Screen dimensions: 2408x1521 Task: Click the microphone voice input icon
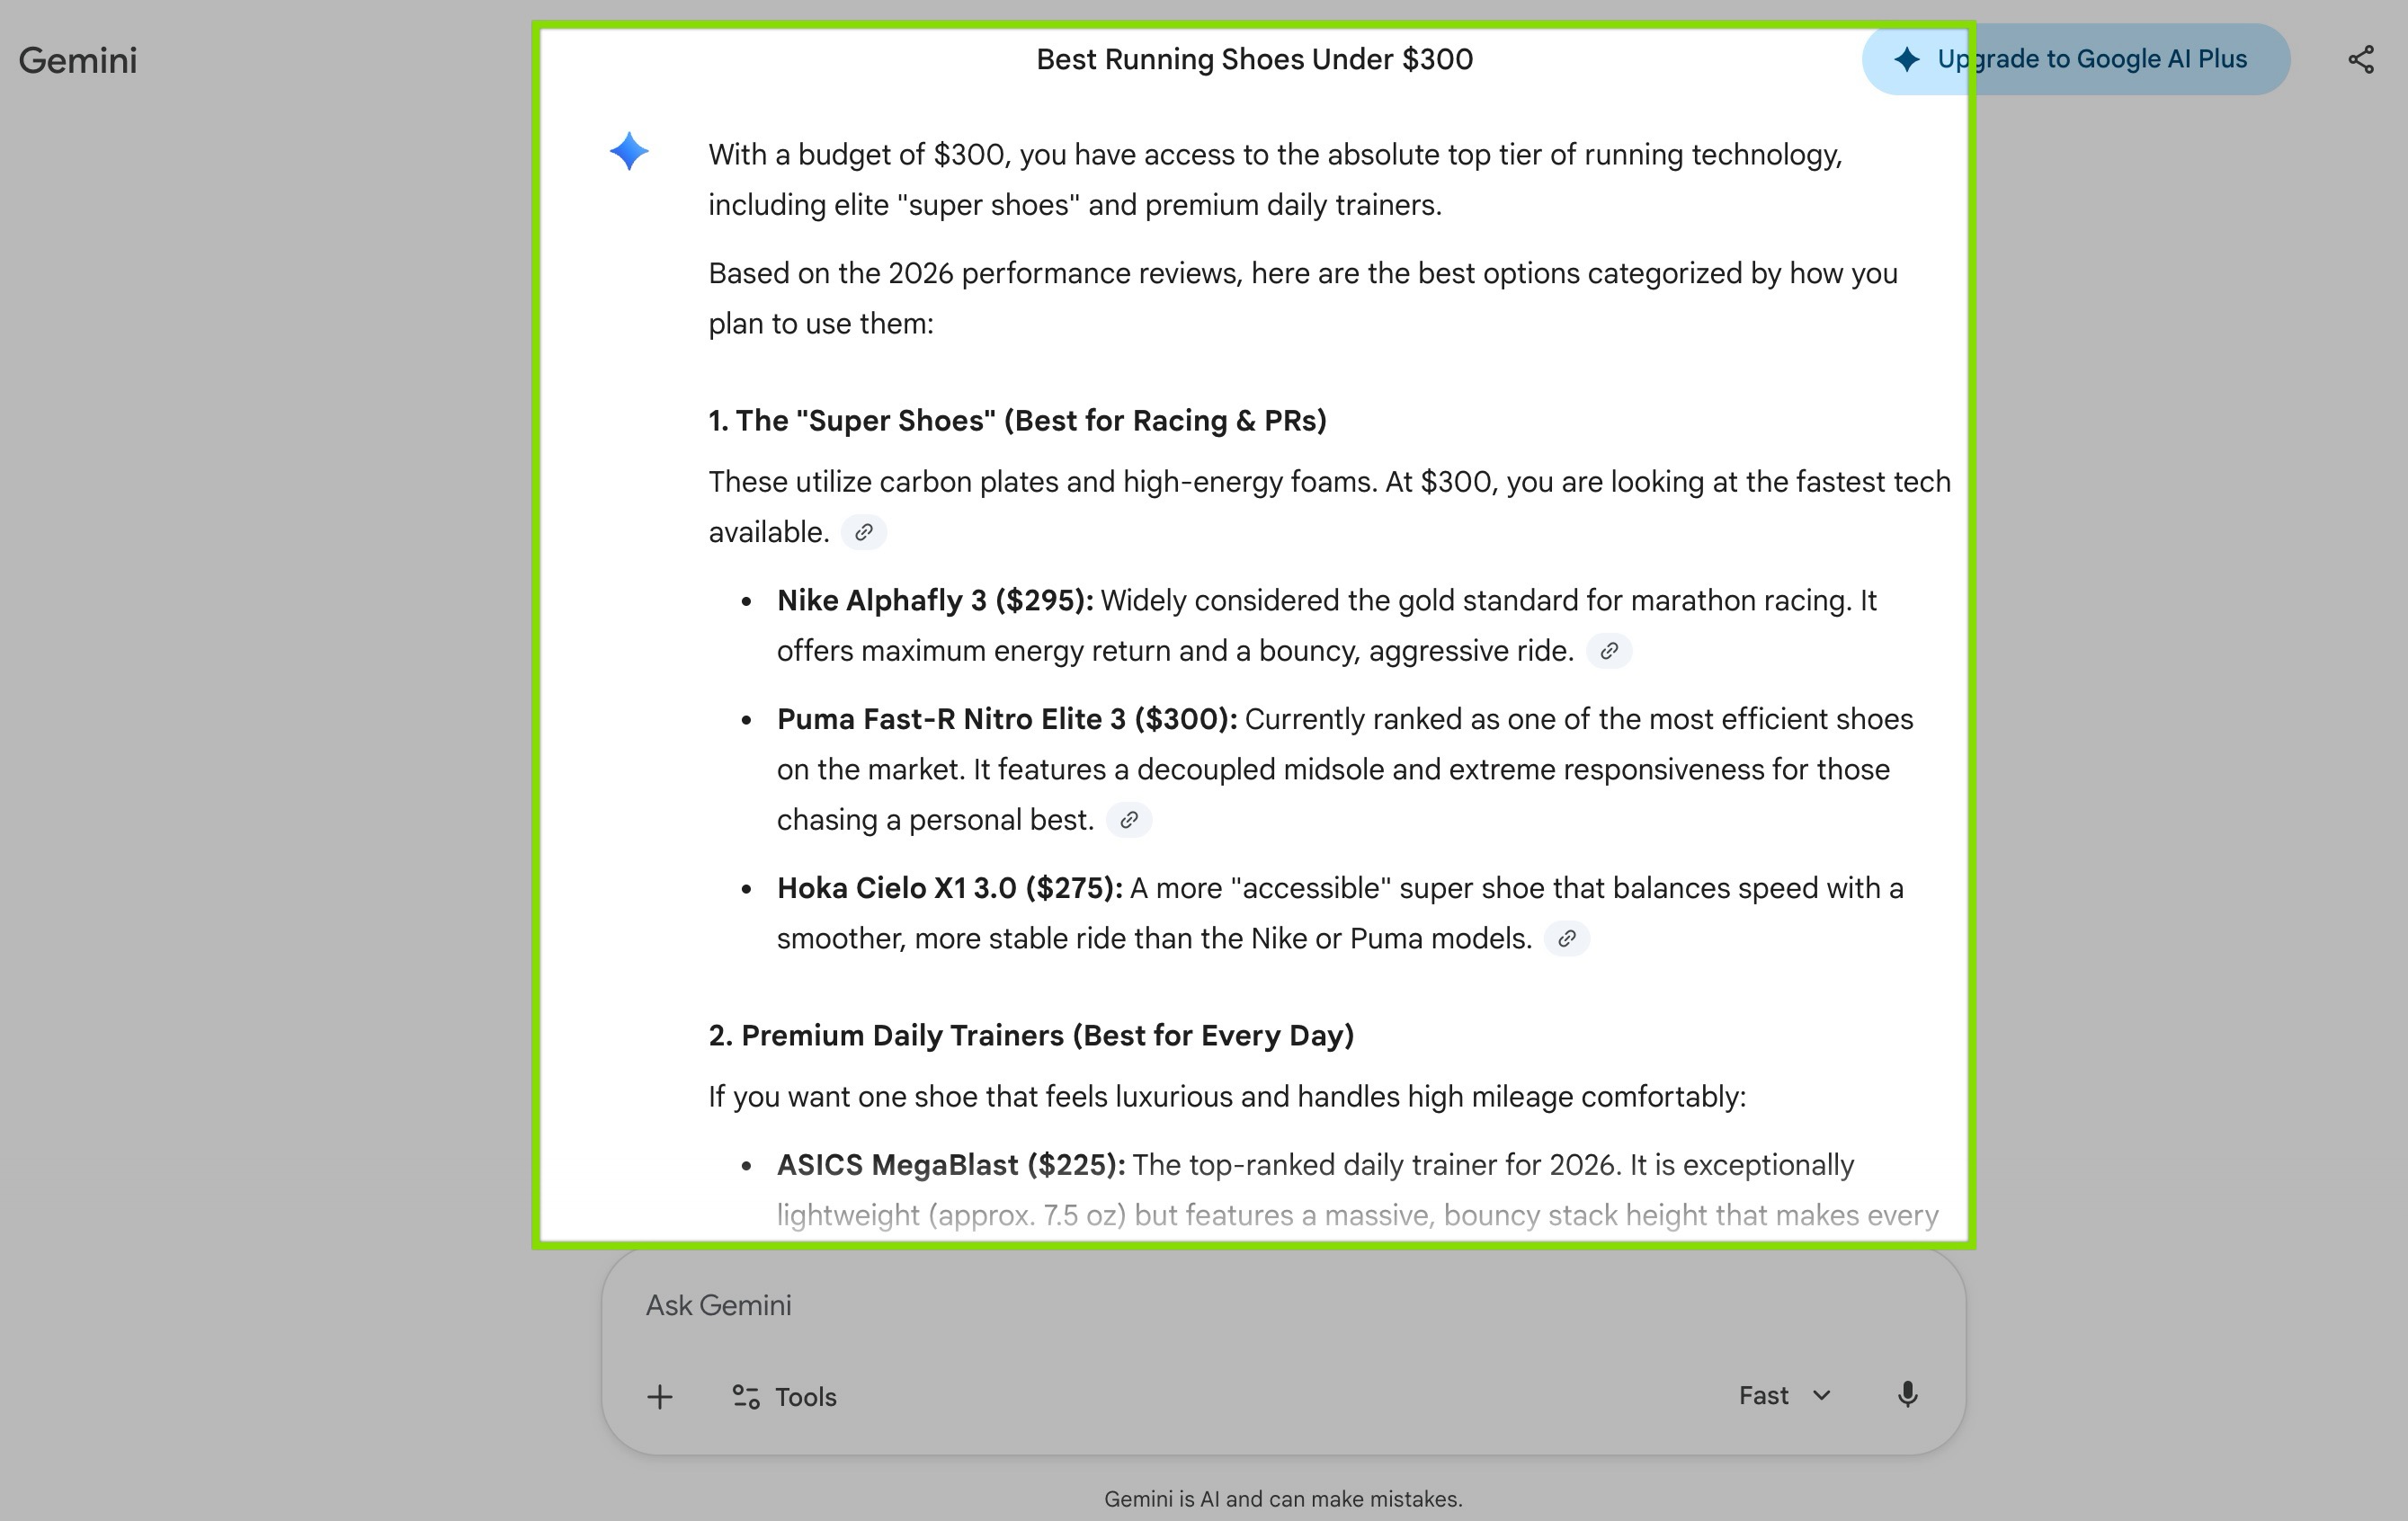1907,1395
